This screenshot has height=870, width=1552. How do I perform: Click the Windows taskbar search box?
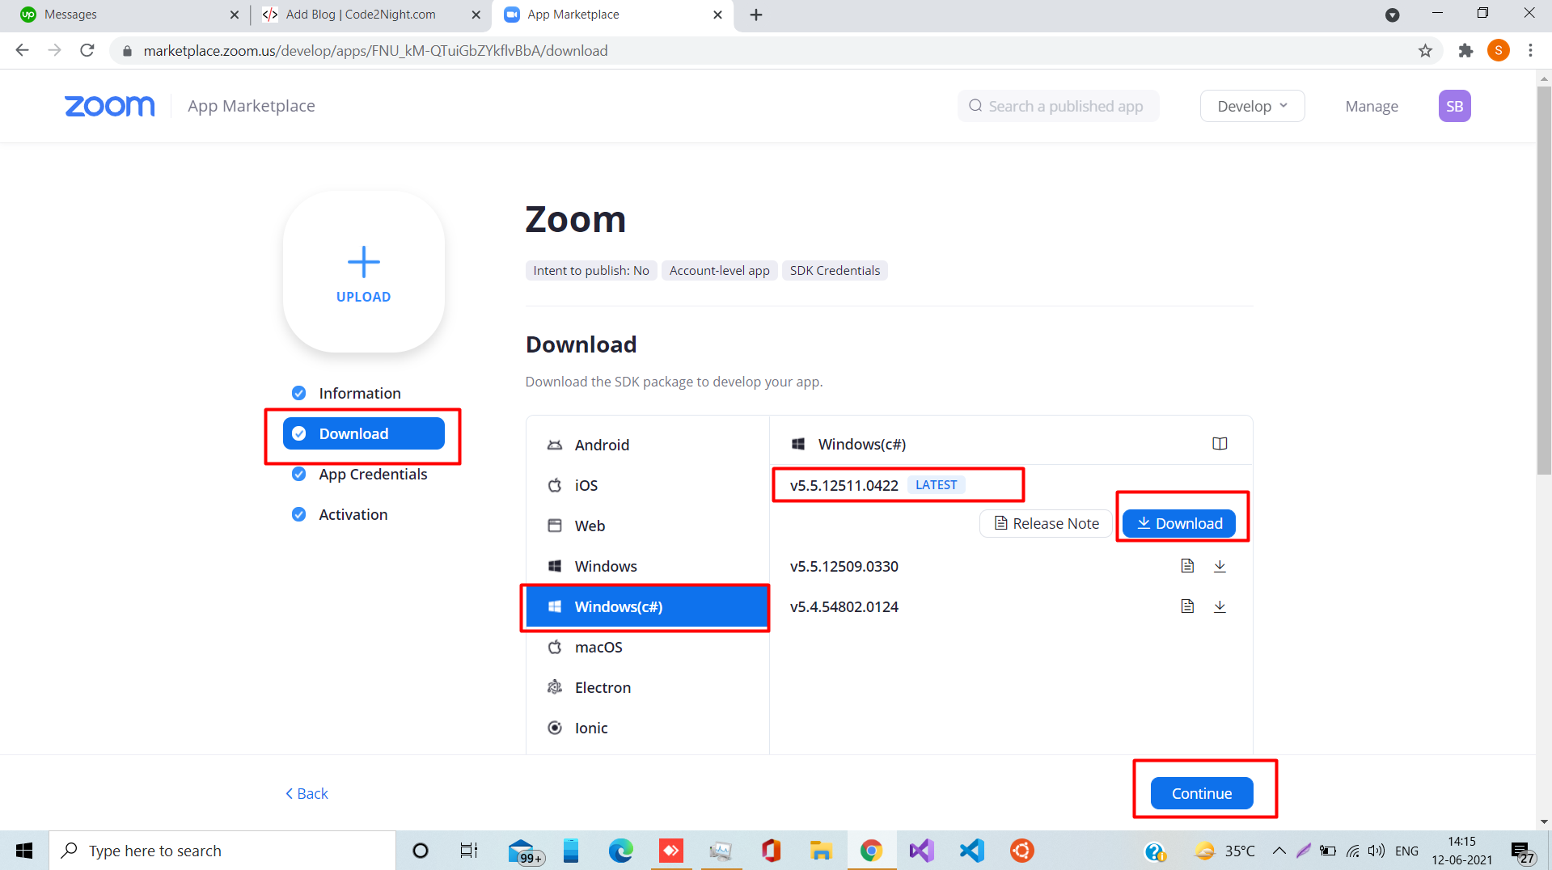(222, 851)
